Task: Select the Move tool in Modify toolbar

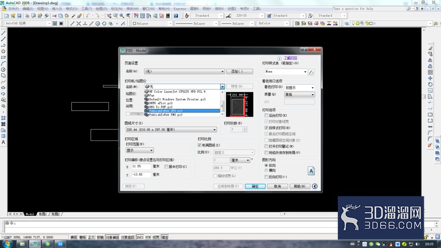Action: pyautogui.click(x=430, y=78)
